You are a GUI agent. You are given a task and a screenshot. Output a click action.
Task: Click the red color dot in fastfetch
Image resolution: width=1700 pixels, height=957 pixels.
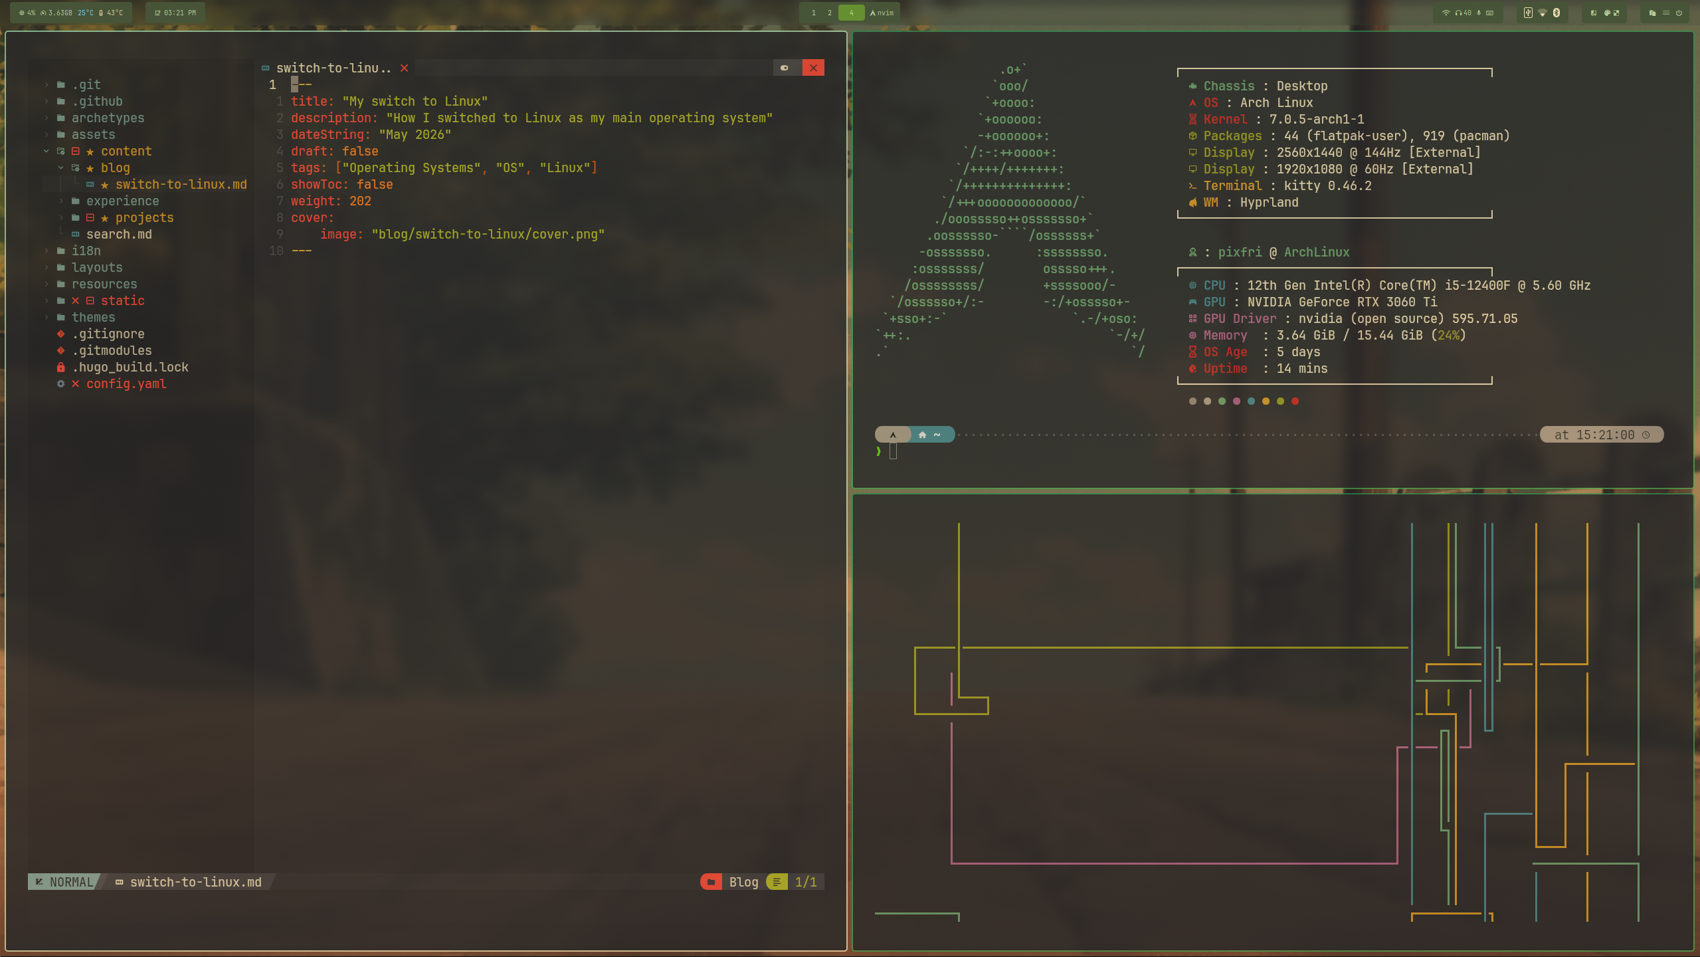(x=1295, y=401)
